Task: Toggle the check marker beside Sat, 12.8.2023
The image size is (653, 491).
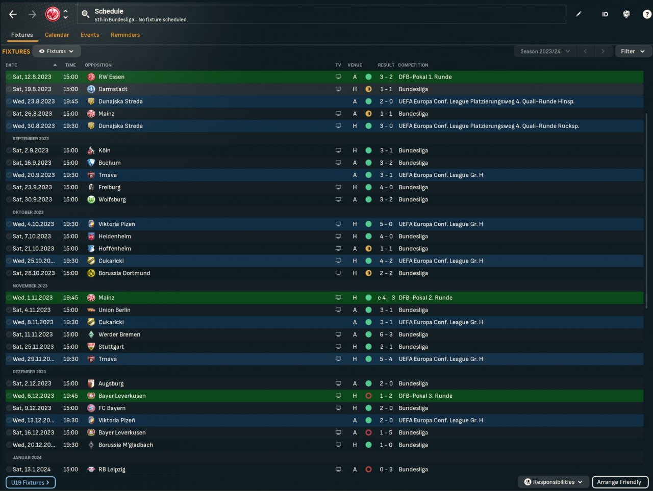Action: (9, 77)
